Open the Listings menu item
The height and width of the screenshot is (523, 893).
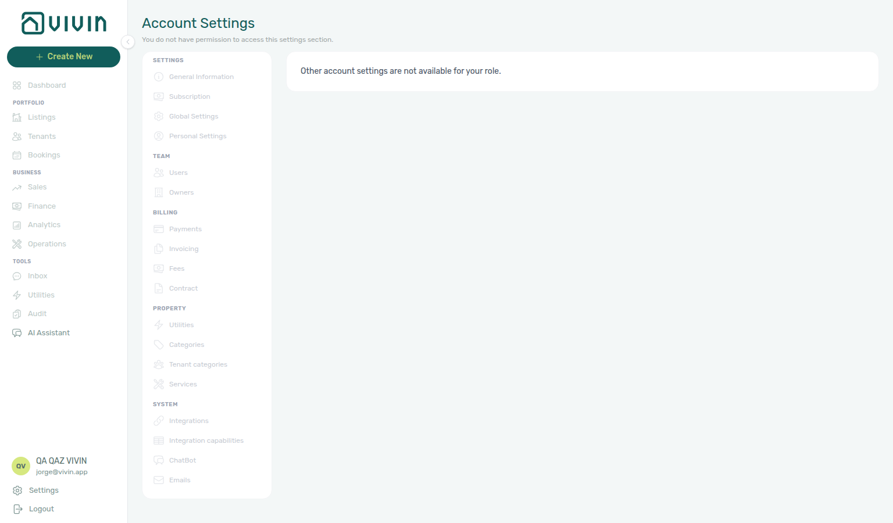pos(41,117)
